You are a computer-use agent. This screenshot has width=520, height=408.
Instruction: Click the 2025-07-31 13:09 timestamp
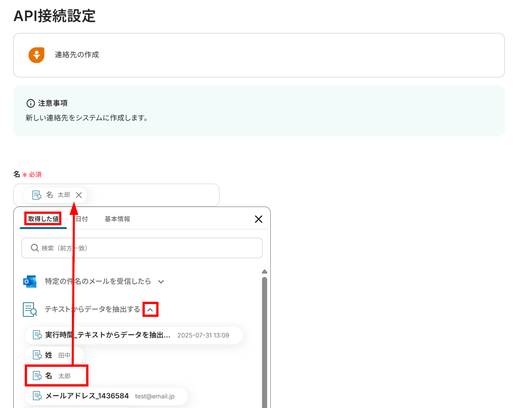pos(203,335)
